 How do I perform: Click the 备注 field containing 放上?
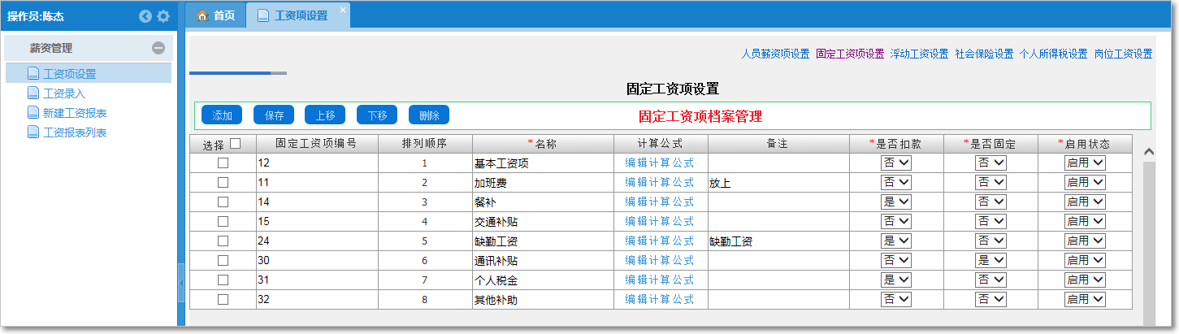click(778, 183)
